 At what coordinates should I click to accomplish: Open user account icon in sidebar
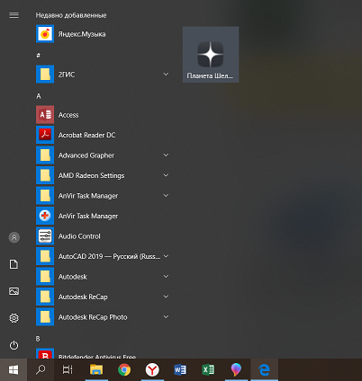pos(14,237)
